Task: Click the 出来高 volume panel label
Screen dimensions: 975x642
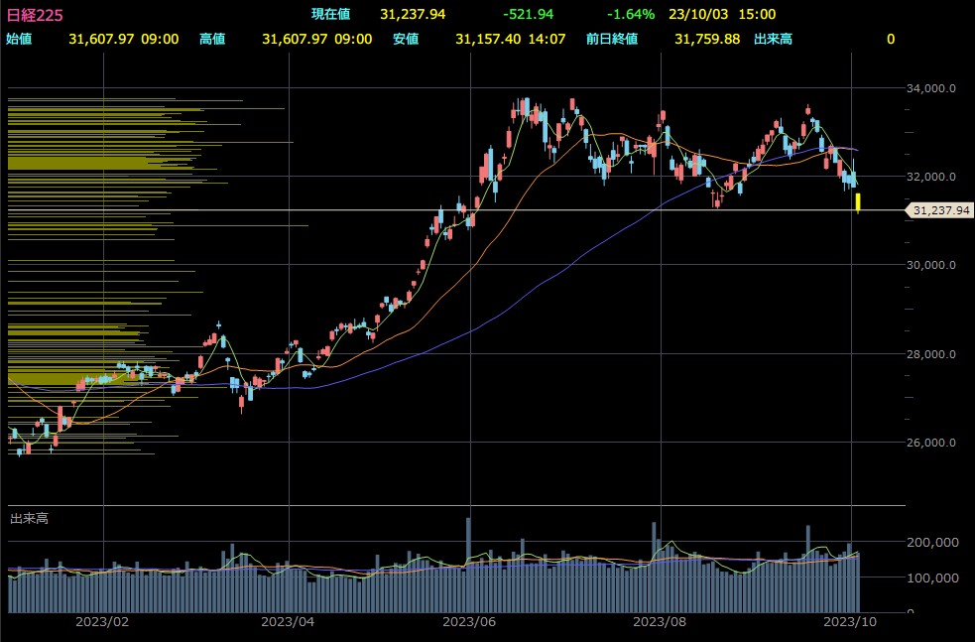Action: [29, 518]
